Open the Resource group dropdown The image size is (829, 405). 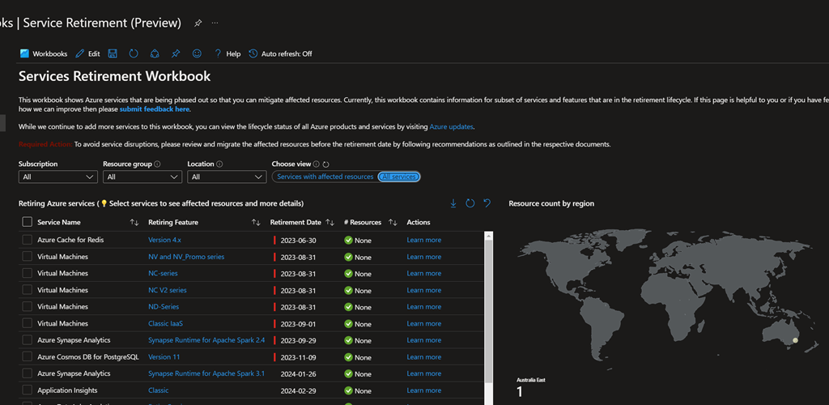coord(142,177)
